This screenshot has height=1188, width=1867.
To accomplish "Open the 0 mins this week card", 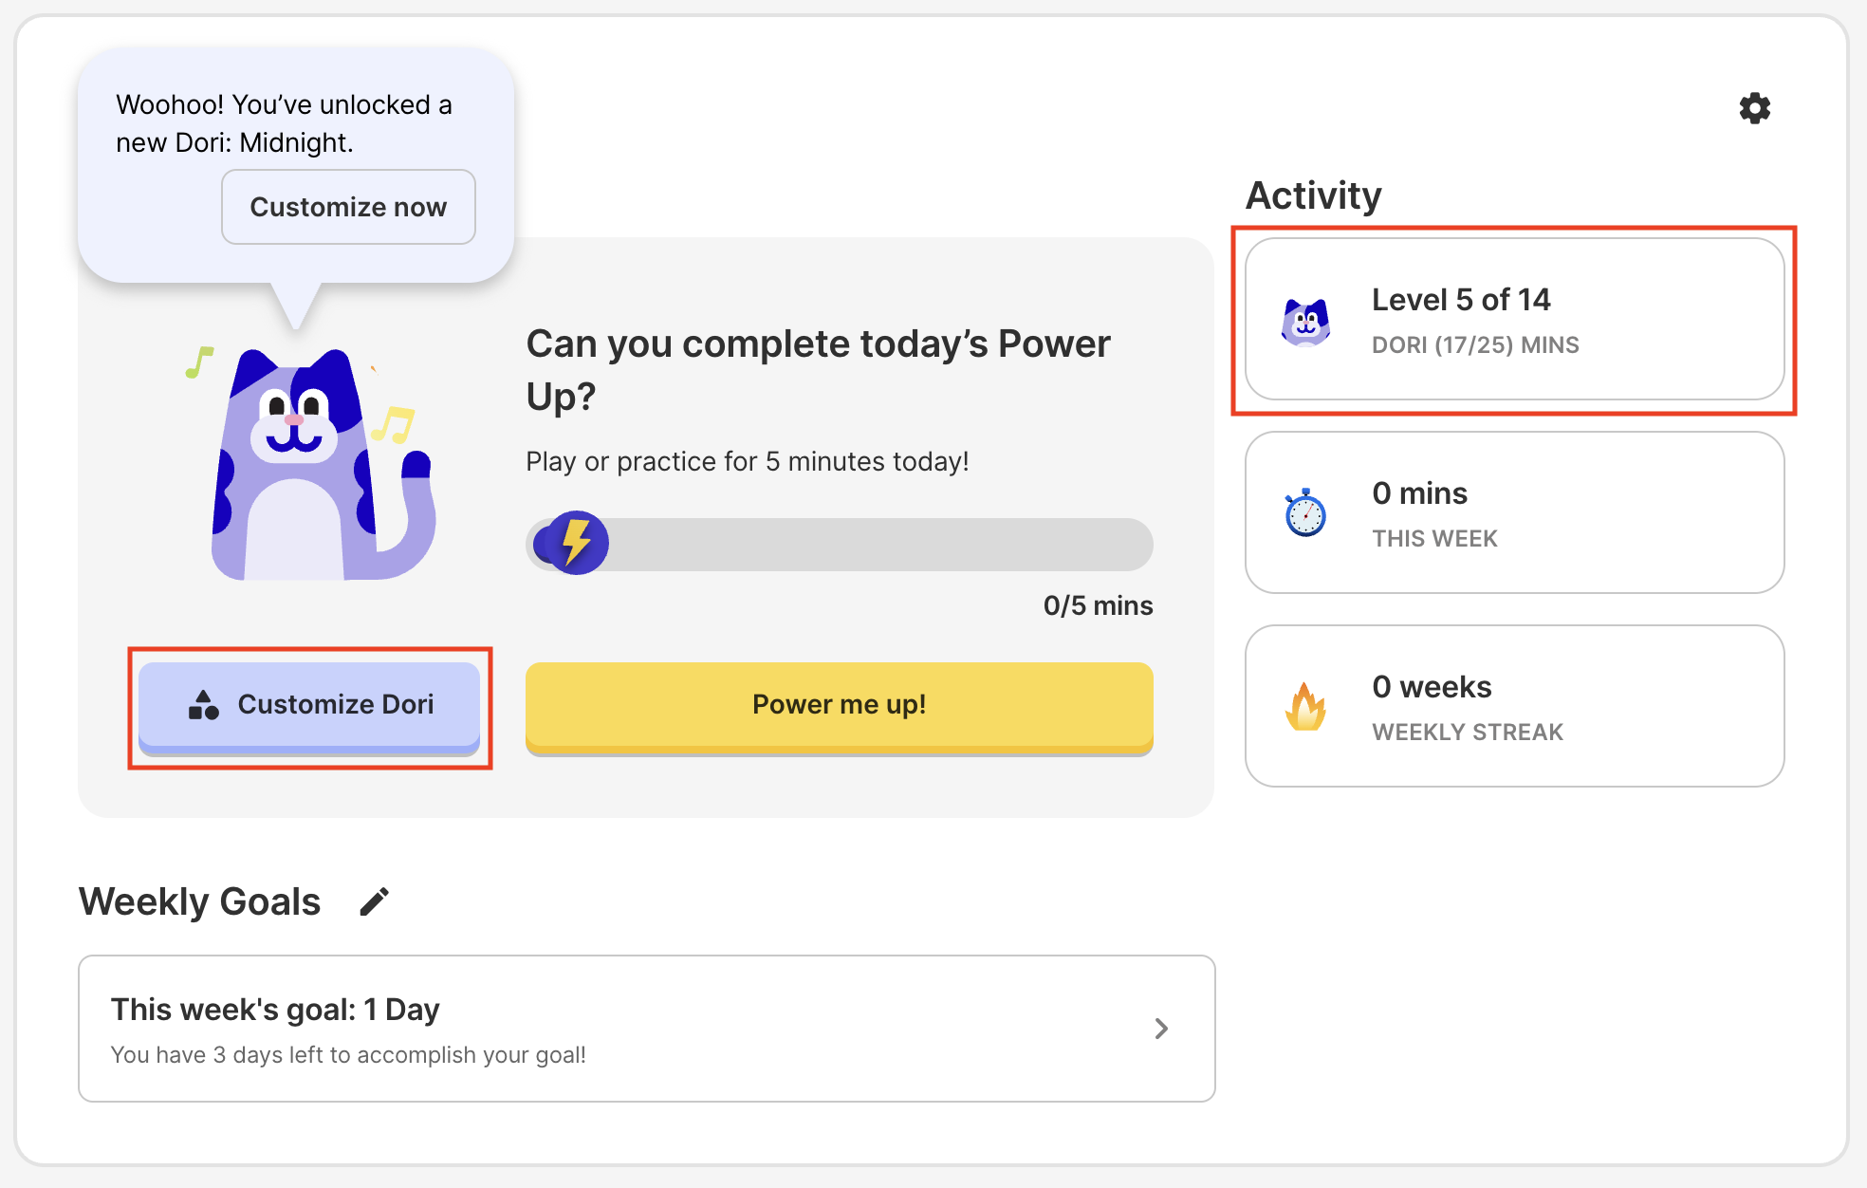I will click(1514, 513).
